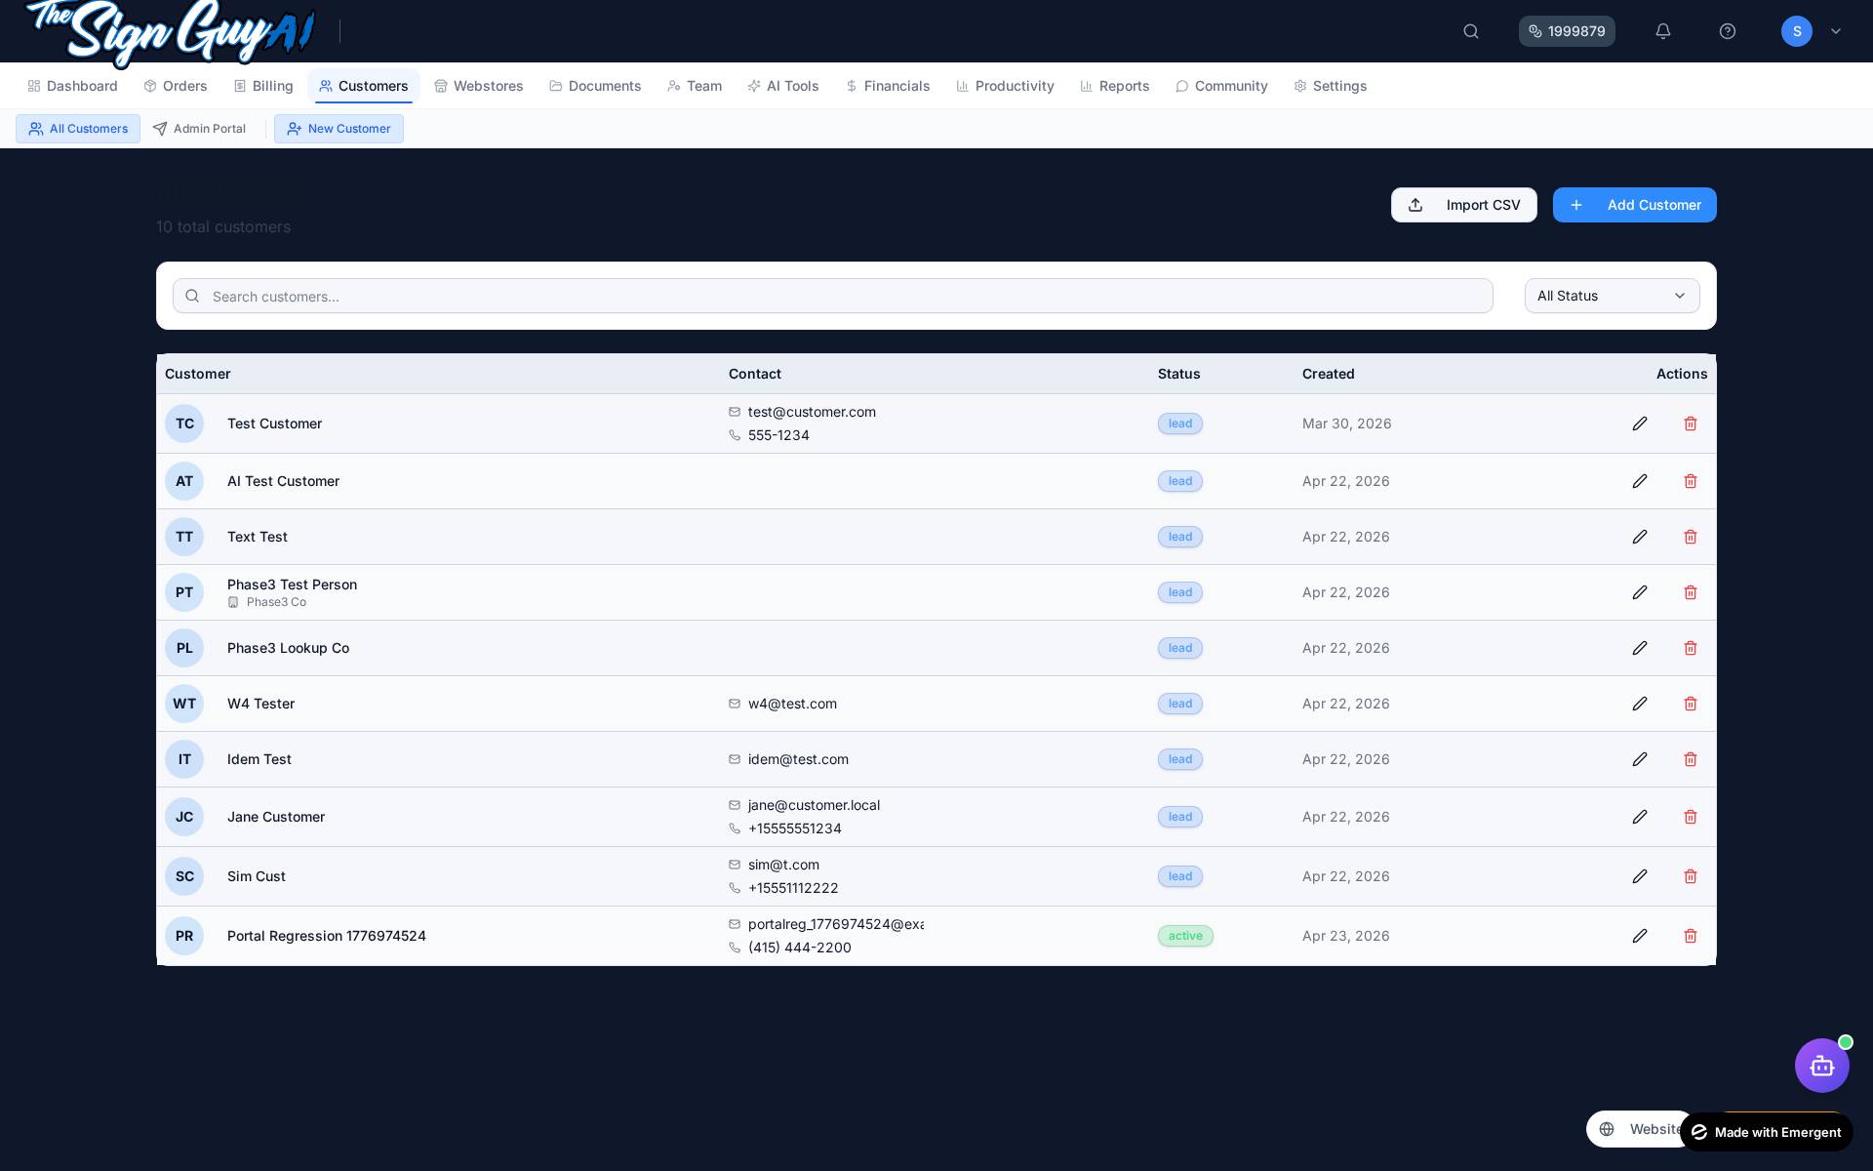Delete the W4 Tester row
This screenshot has height=1171, width=1873.
point(1691,704)
